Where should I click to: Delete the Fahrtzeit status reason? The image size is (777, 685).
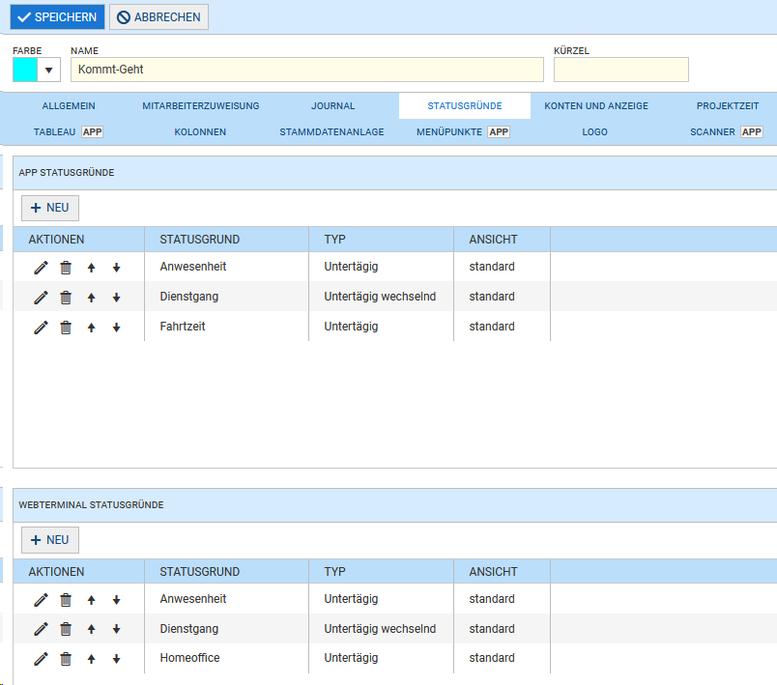coord(66,327)
